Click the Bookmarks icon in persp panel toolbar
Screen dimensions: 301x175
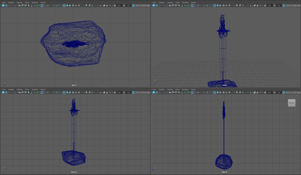(x=178, y=6)
